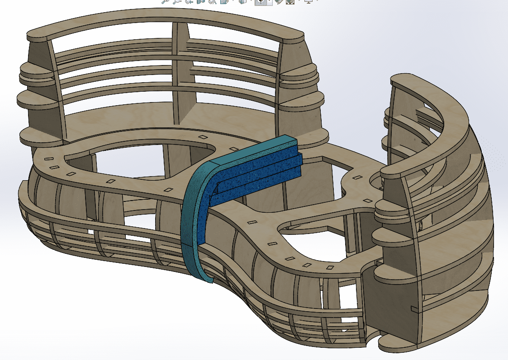Viewport: 508px width, 360px height.
Task: Open dropdown arrow beside Hide/Show Items icon
Action: click(x=270, y=2)
